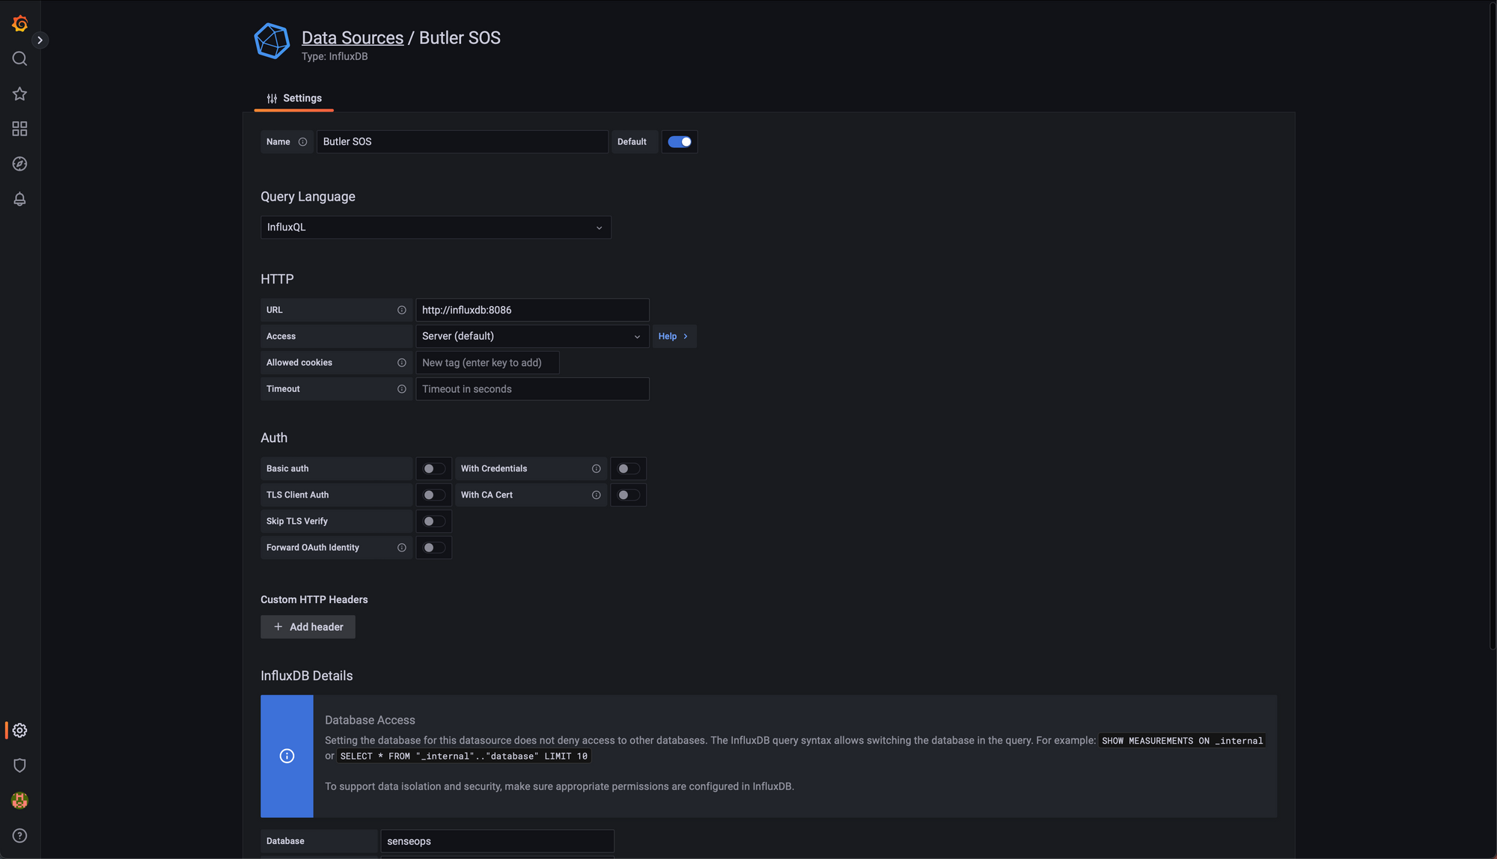Enable Basic auth toggle
This screenshot has width=1497, height=859.
(433, 469)
